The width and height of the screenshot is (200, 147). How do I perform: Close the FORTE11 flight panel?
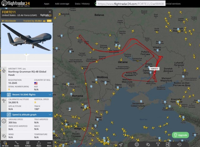point(50,12)
